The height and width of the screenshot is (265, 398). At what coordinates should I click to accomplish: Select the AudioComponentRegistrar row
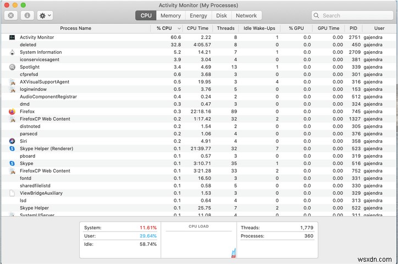[x=199, y=97]
